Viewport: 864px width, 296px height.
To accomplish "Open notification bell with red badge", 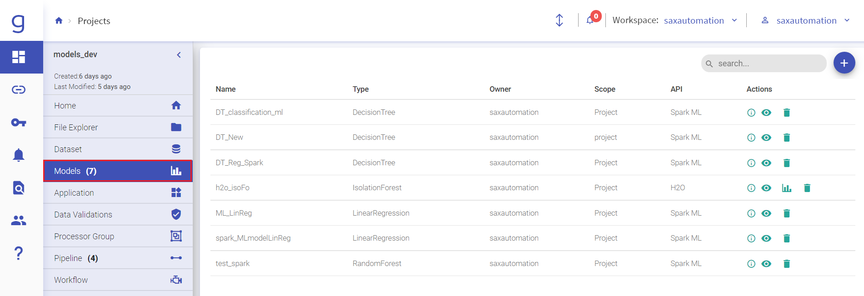I will point(590,20).
